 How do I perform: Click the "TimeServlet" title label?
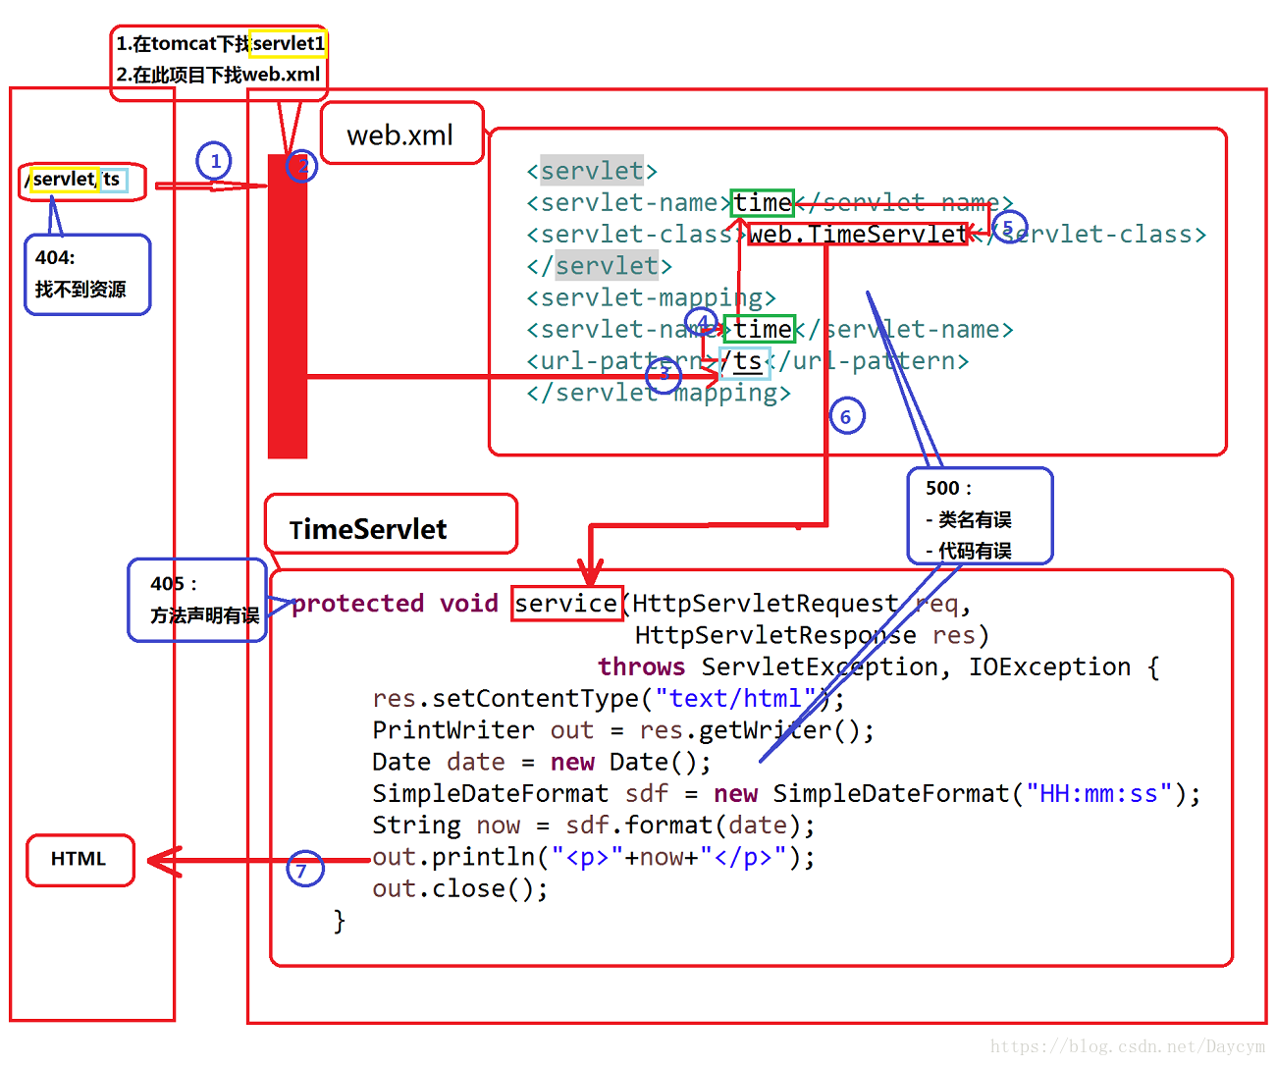pos(368,530)
